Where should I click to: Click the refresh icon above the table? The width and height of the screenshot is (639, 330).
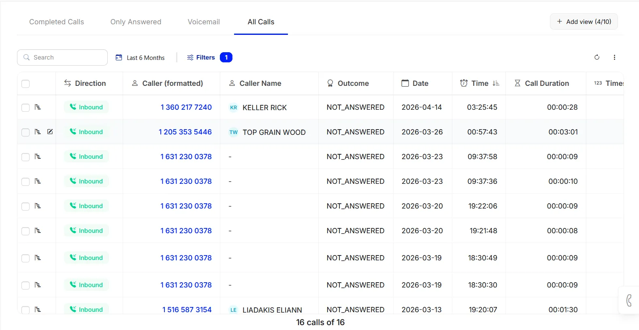tap(596, 57)
